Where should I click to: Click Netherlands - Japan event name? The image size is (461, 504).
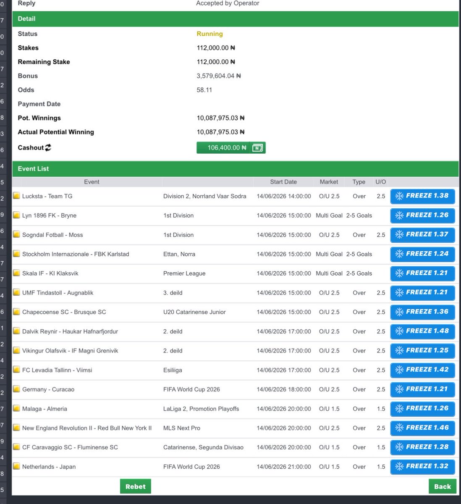point(49,467)
